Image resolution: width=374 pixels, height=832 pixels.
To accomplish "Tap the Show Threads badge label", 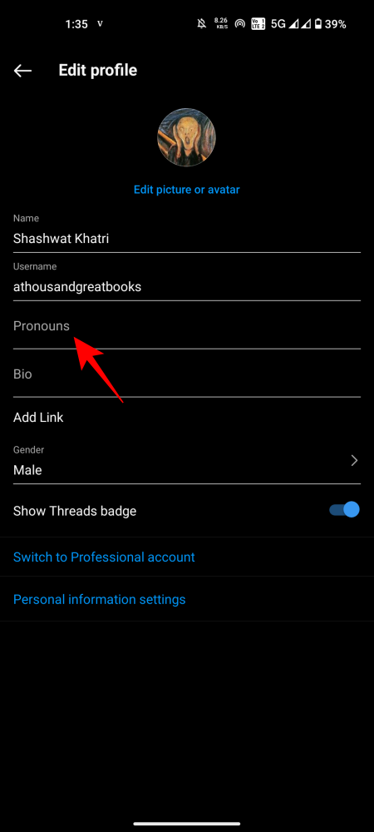I will coord(75,511).
